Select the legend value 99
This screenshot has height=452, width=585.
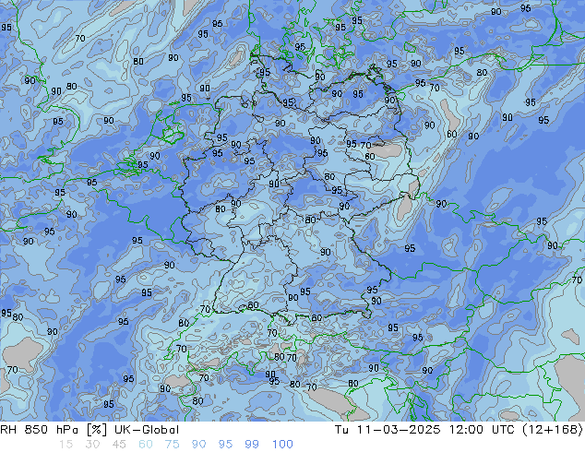[252, 445]
